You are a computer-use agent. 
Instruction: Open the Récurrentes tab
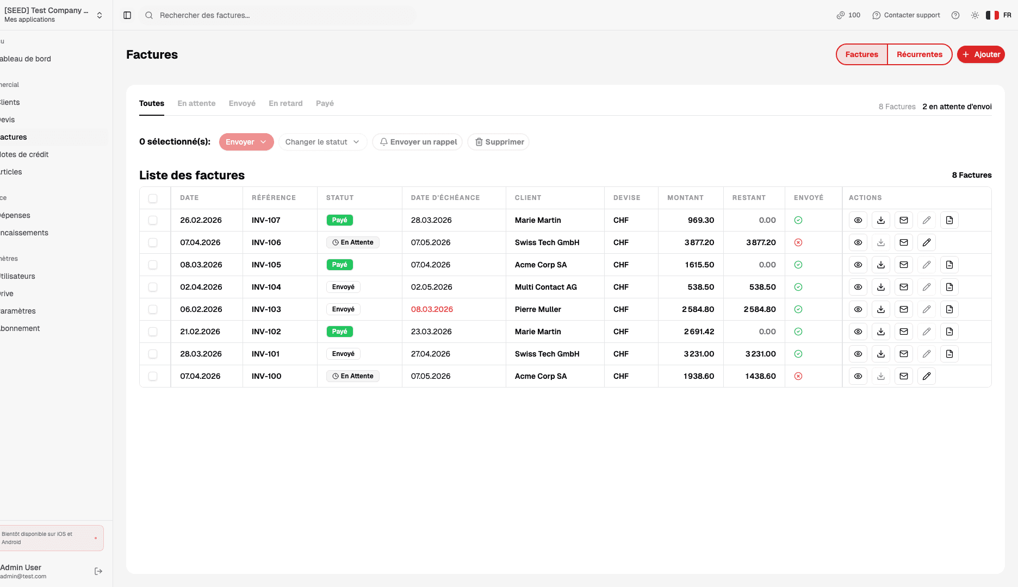pos(920,54)
